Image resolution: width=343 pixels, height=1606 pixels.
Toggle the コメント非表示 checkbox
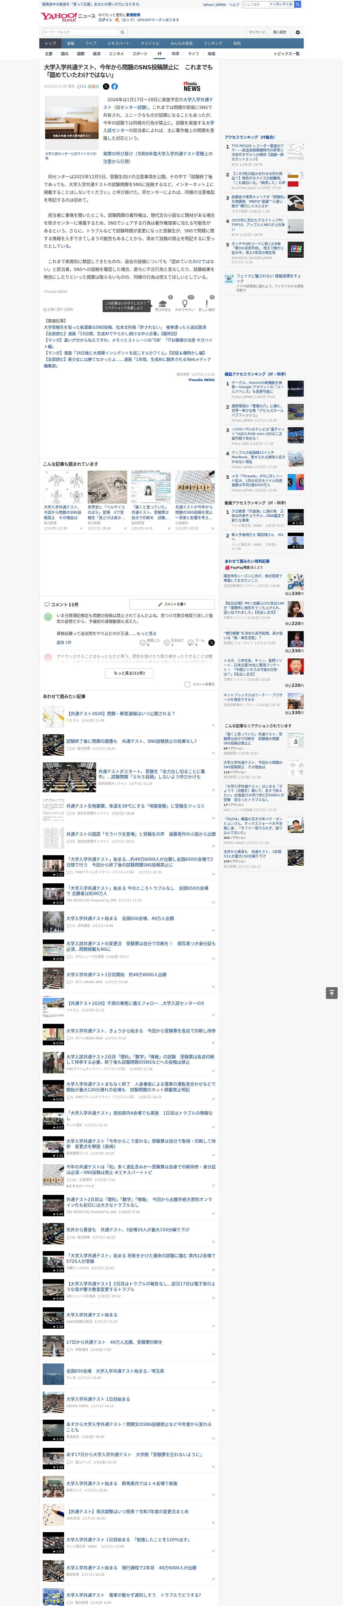pyautogui.click(x=187, y=684)
